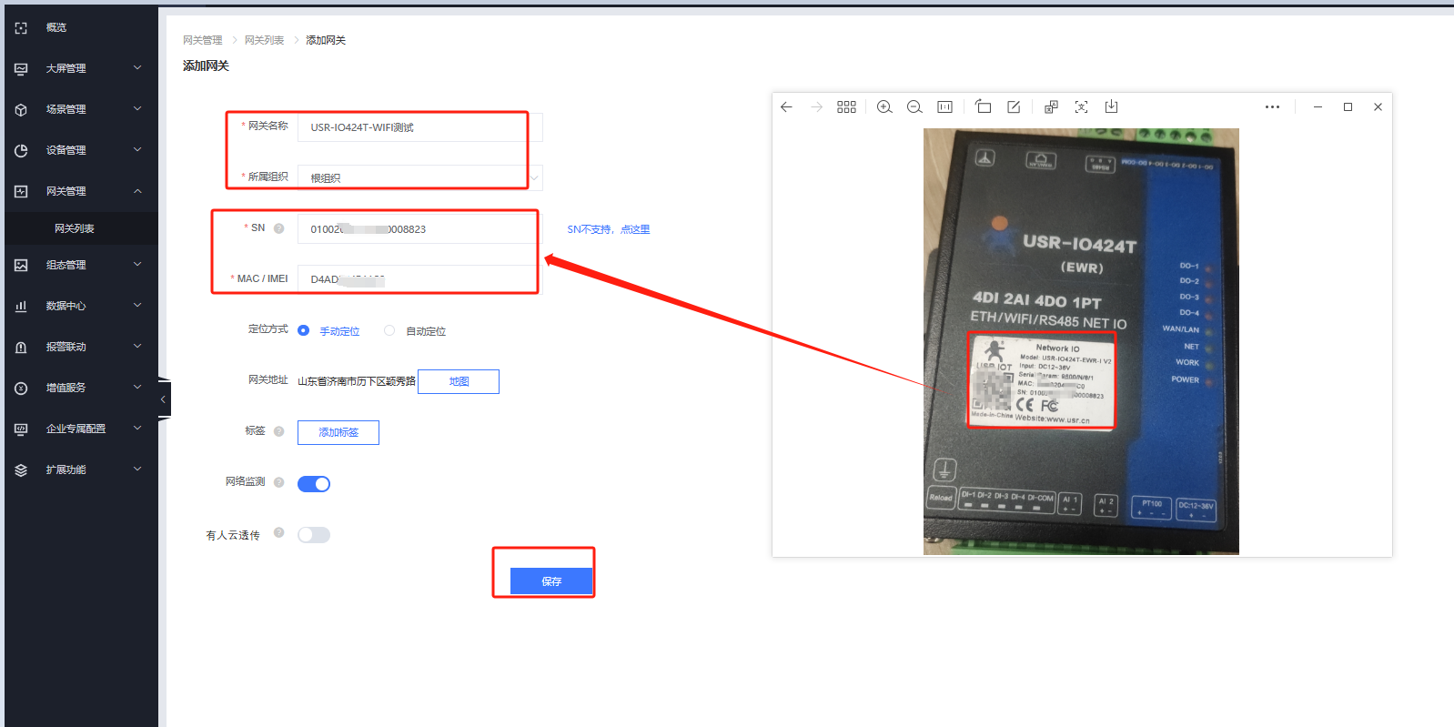Turn off 网络监测 switch
The image size is (1454, 727).
314,484
